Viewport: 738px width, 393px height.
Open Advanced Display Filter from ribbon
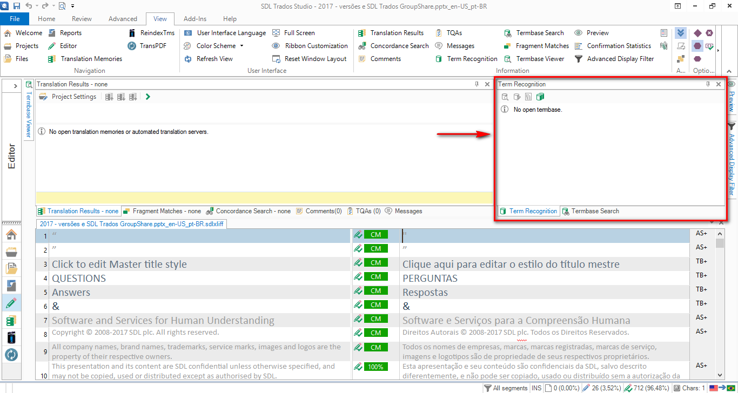(614, 59)
